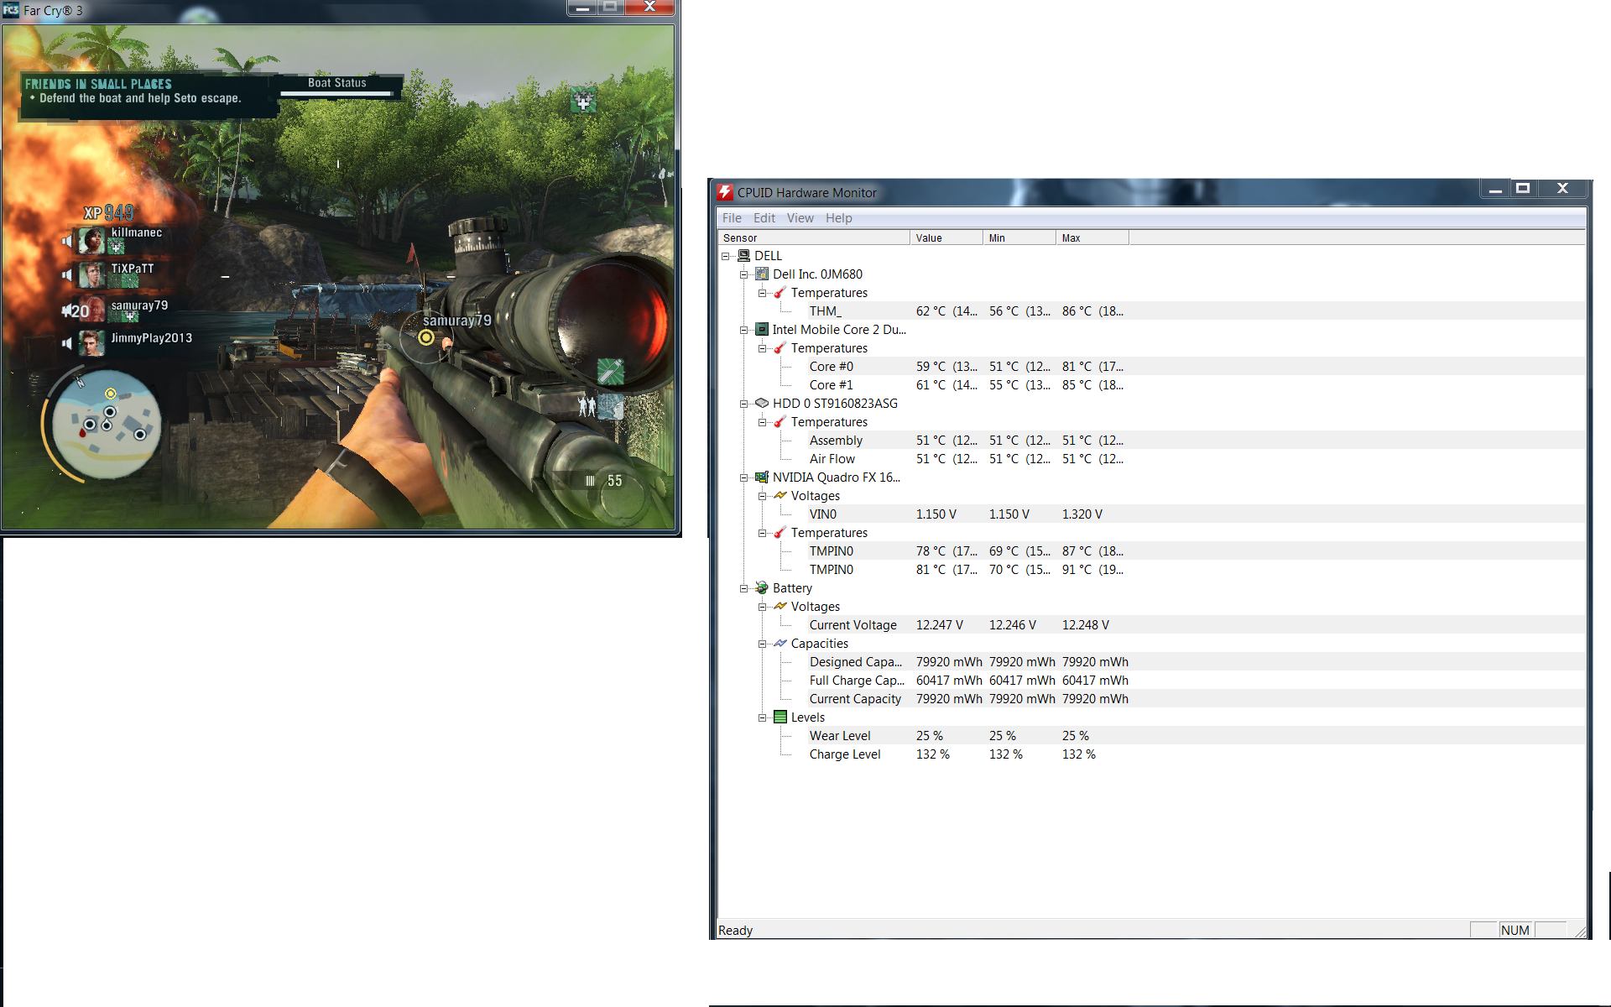Viewport: 1611px width, 1007px height.
Task: Click the Intel Mobile Core 2 Duo CPU icon
Action: pyautogui.click(x=762, y=330)
